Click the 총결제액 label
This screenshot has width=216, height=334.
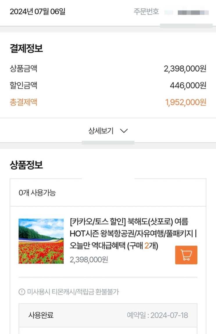point(24,102)
